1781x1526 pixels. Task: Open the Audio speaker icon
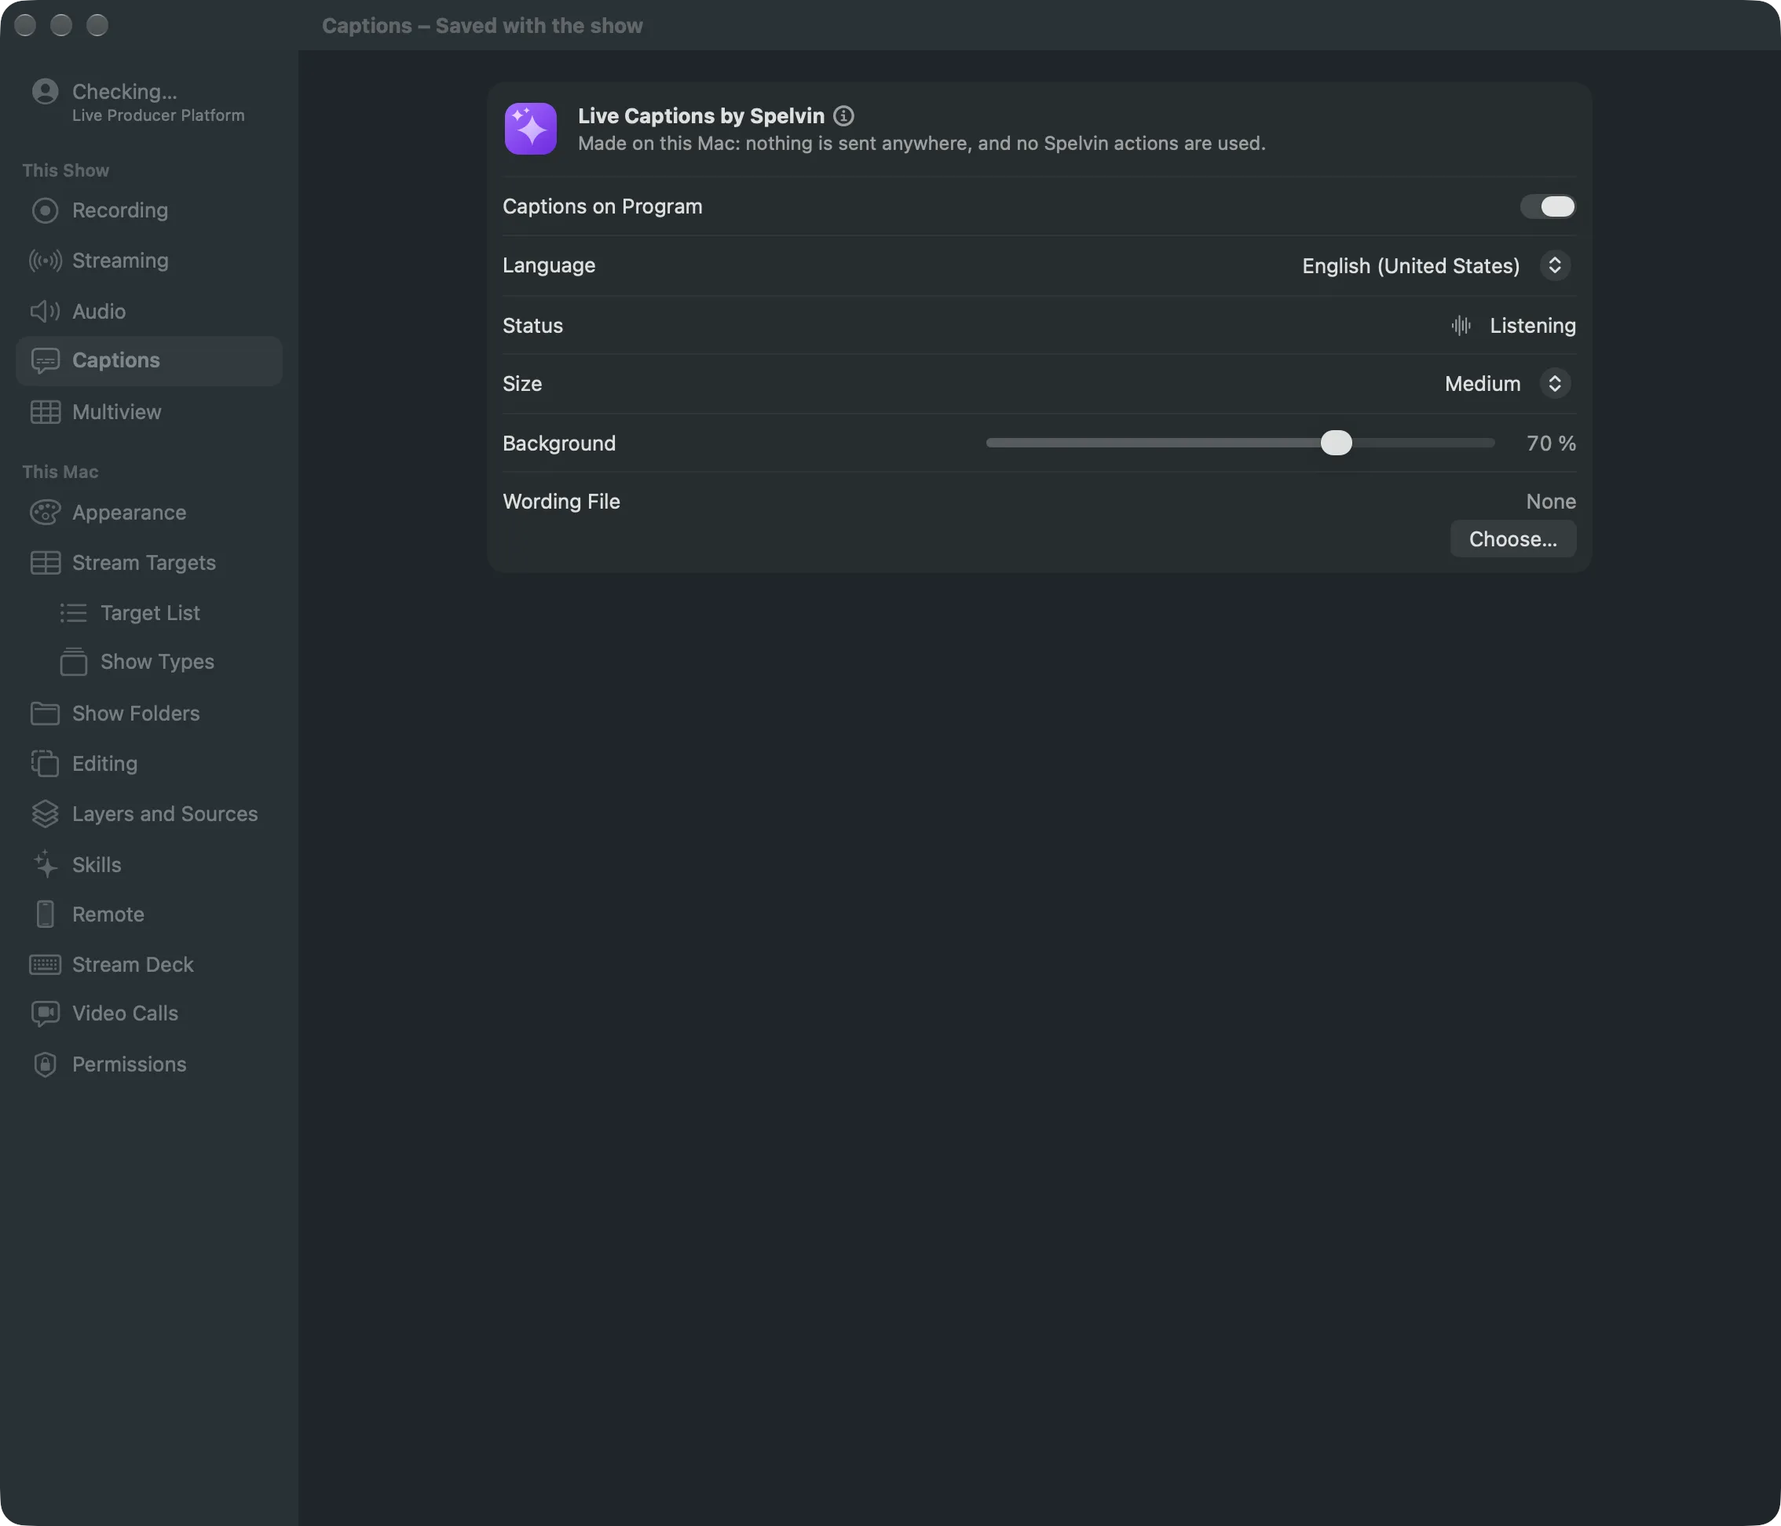(45, 311)
